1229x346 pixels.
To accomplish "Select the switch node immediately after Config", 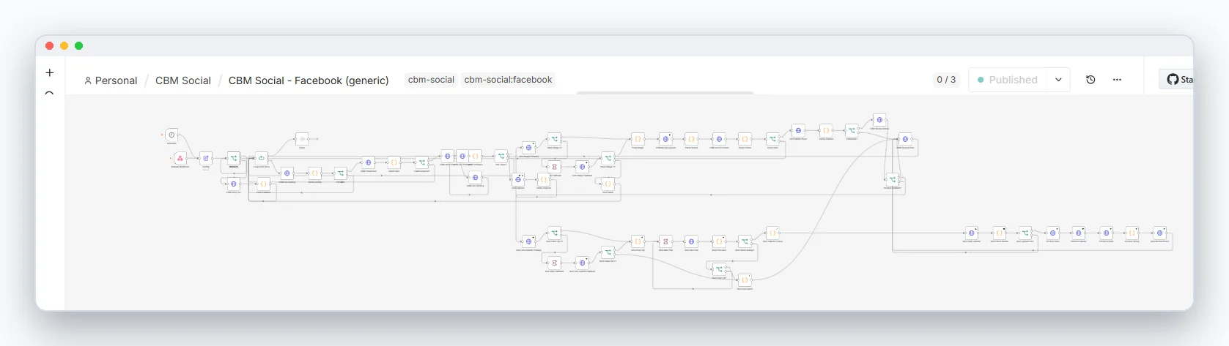I will pos(234,158).
